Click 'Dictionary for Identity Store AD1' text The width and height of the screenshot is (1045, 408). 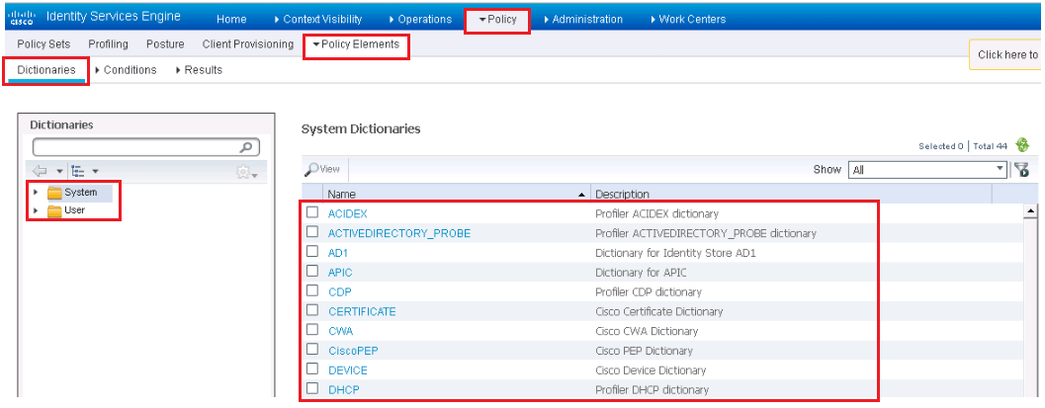(675, 253)
